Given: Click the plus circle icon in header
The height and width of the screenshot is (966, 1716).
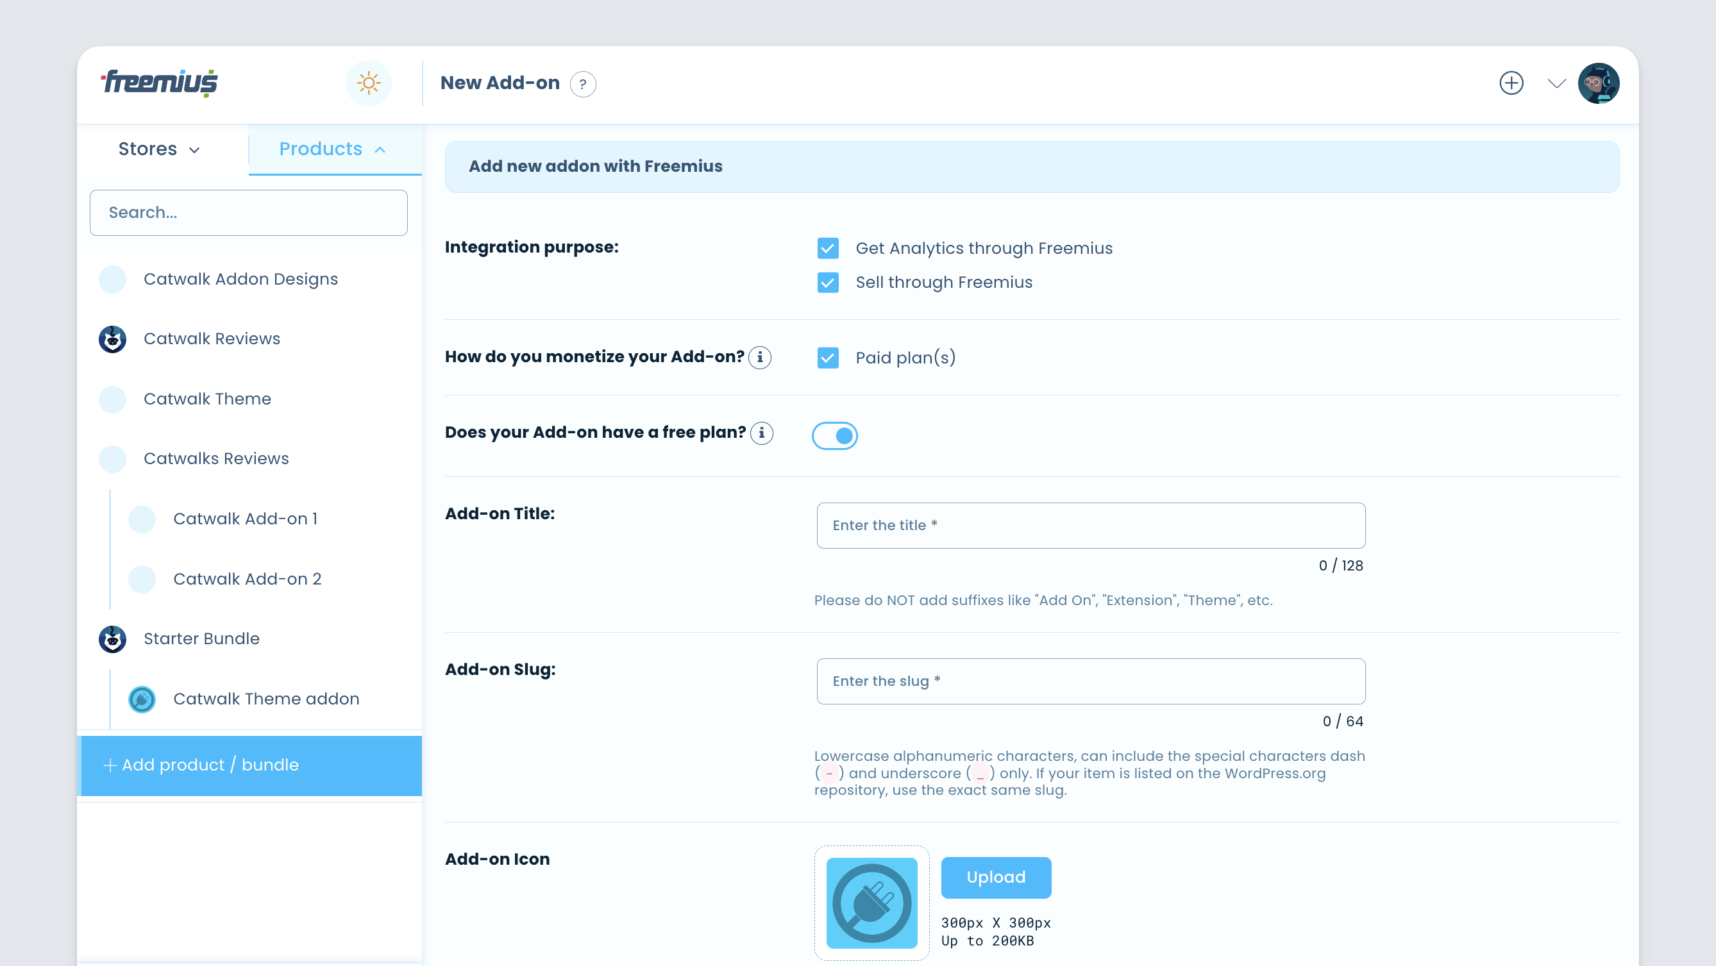Looking at the screenshot, I should pos(1511,83).
